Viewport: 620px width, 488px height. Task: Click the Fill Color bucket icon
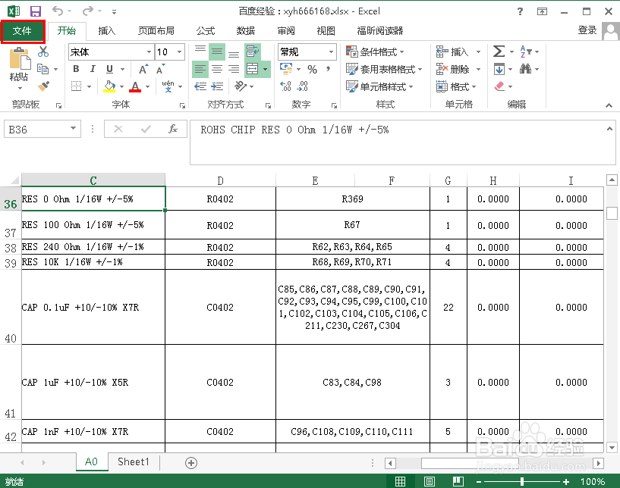click(x=109, y=86)
